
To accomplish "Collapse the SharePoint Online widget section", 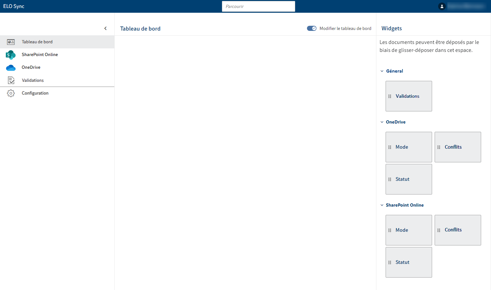I will click(x=382, y=205).
